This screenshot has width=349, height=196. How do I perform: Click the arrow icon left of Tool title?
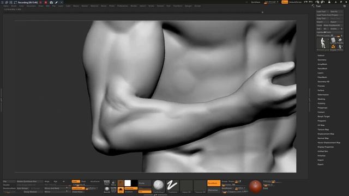point(313,6)
